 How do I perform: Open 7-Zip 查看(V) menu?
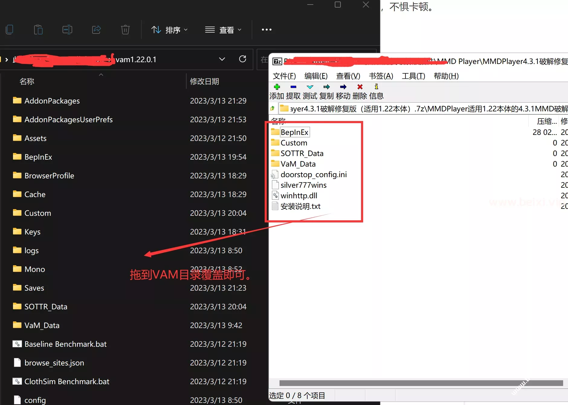click(x=348, y=76)
